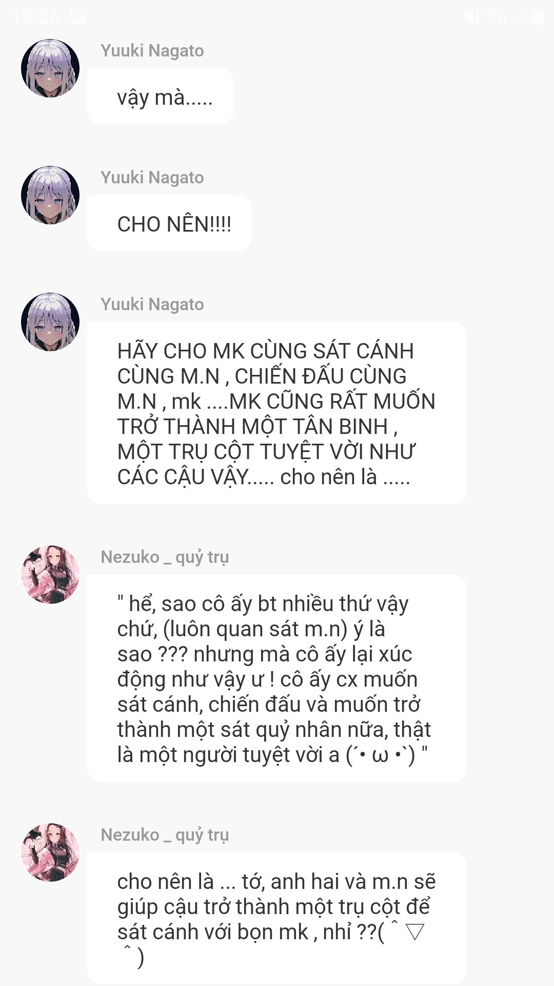This screenshot has width=554, height=986.
Task: Open first 'Nezuko _ quỷ trụ' sender name
Action: coord(165,557)
